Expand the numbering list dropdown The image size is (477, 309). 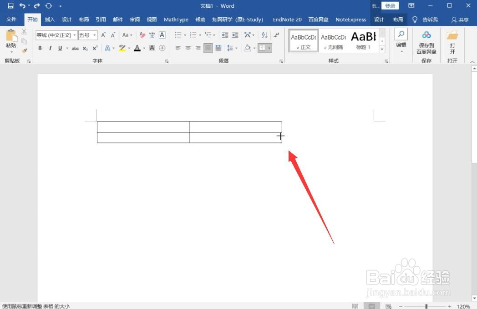click(x=200, y=35)
